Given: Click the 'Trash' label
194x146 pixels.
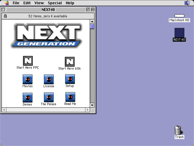Looking at the screenshot, I should [179, 137].
